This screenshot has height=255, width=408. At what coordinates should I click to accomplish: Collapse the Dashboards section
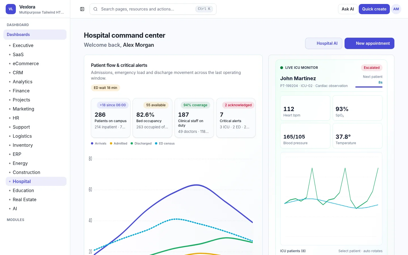(35, 35)
